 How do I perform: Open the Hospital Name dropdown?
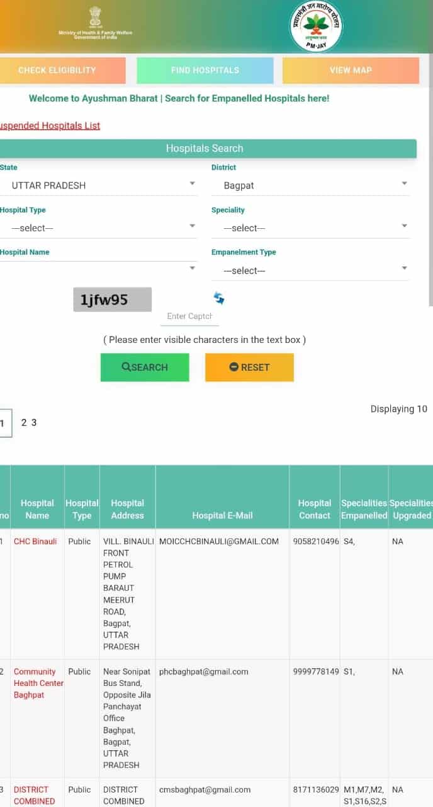coord(98,269)
